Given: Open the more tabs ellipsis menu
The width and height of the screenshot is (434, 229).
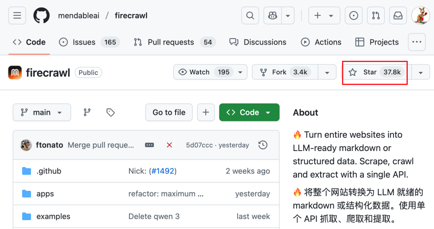Looking at the screenshot, I should point(417,42).
